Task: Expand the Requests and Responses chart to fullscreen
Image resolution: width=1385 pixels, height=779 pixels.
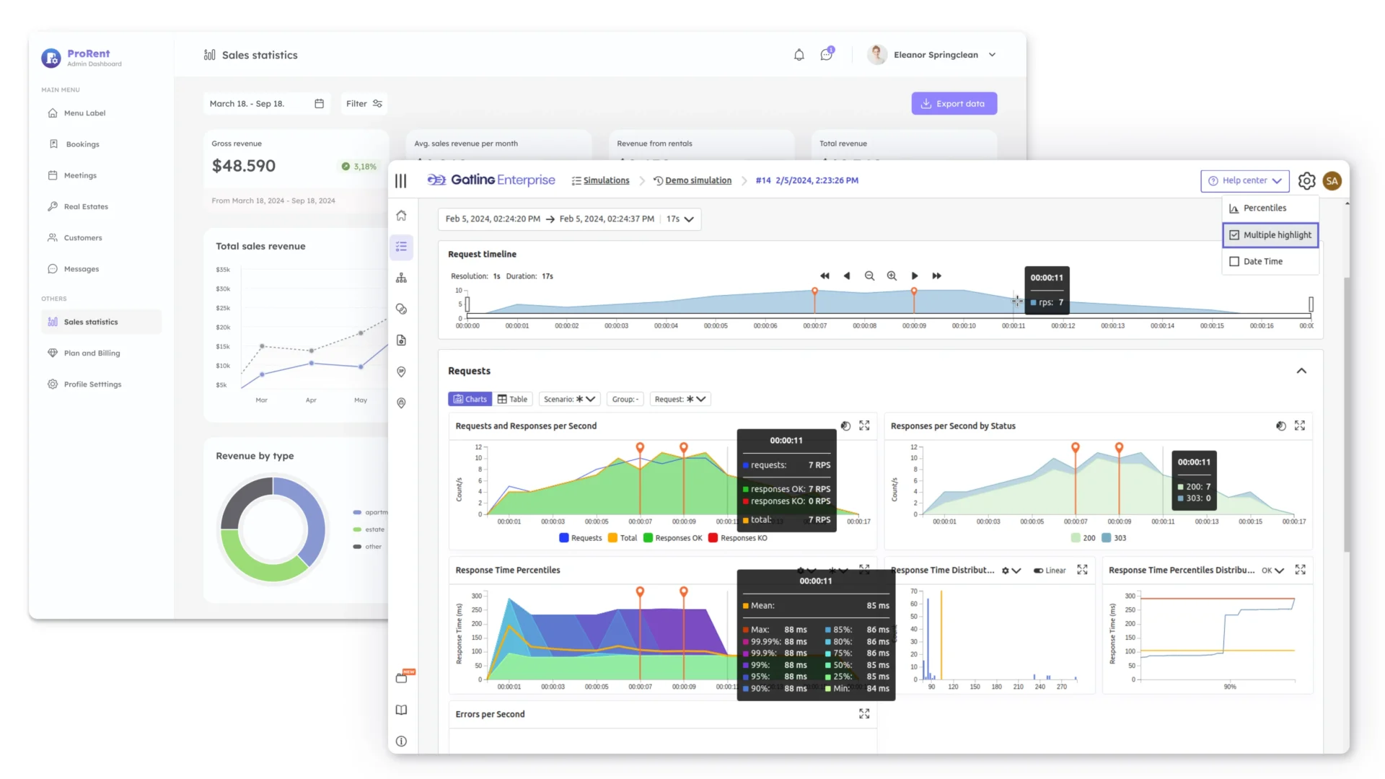Action: click(x=865, y=426)
